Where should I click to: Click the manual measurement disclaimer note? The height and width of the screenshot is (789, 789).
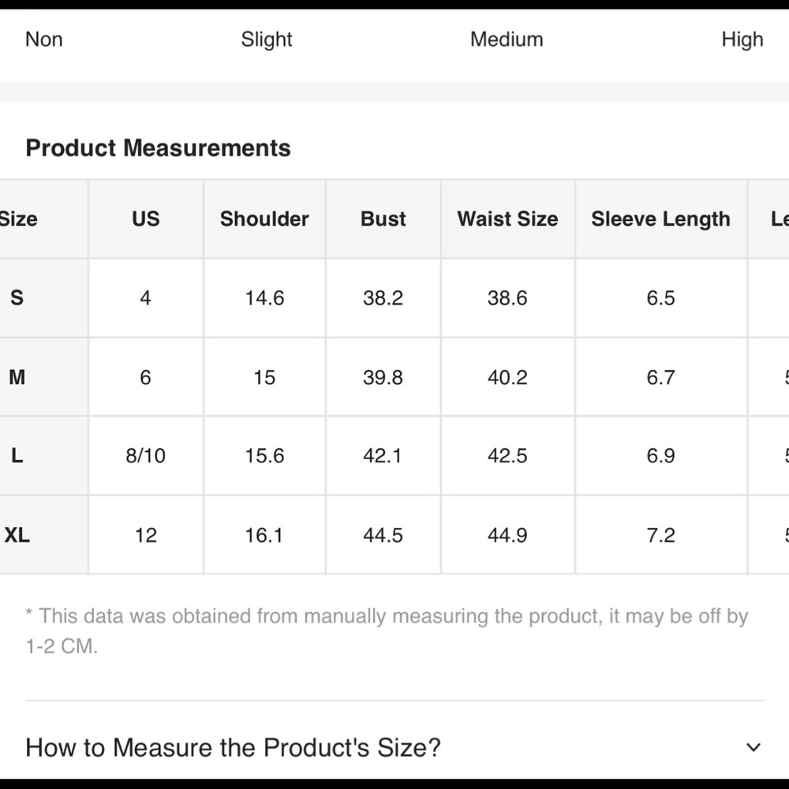387,631
